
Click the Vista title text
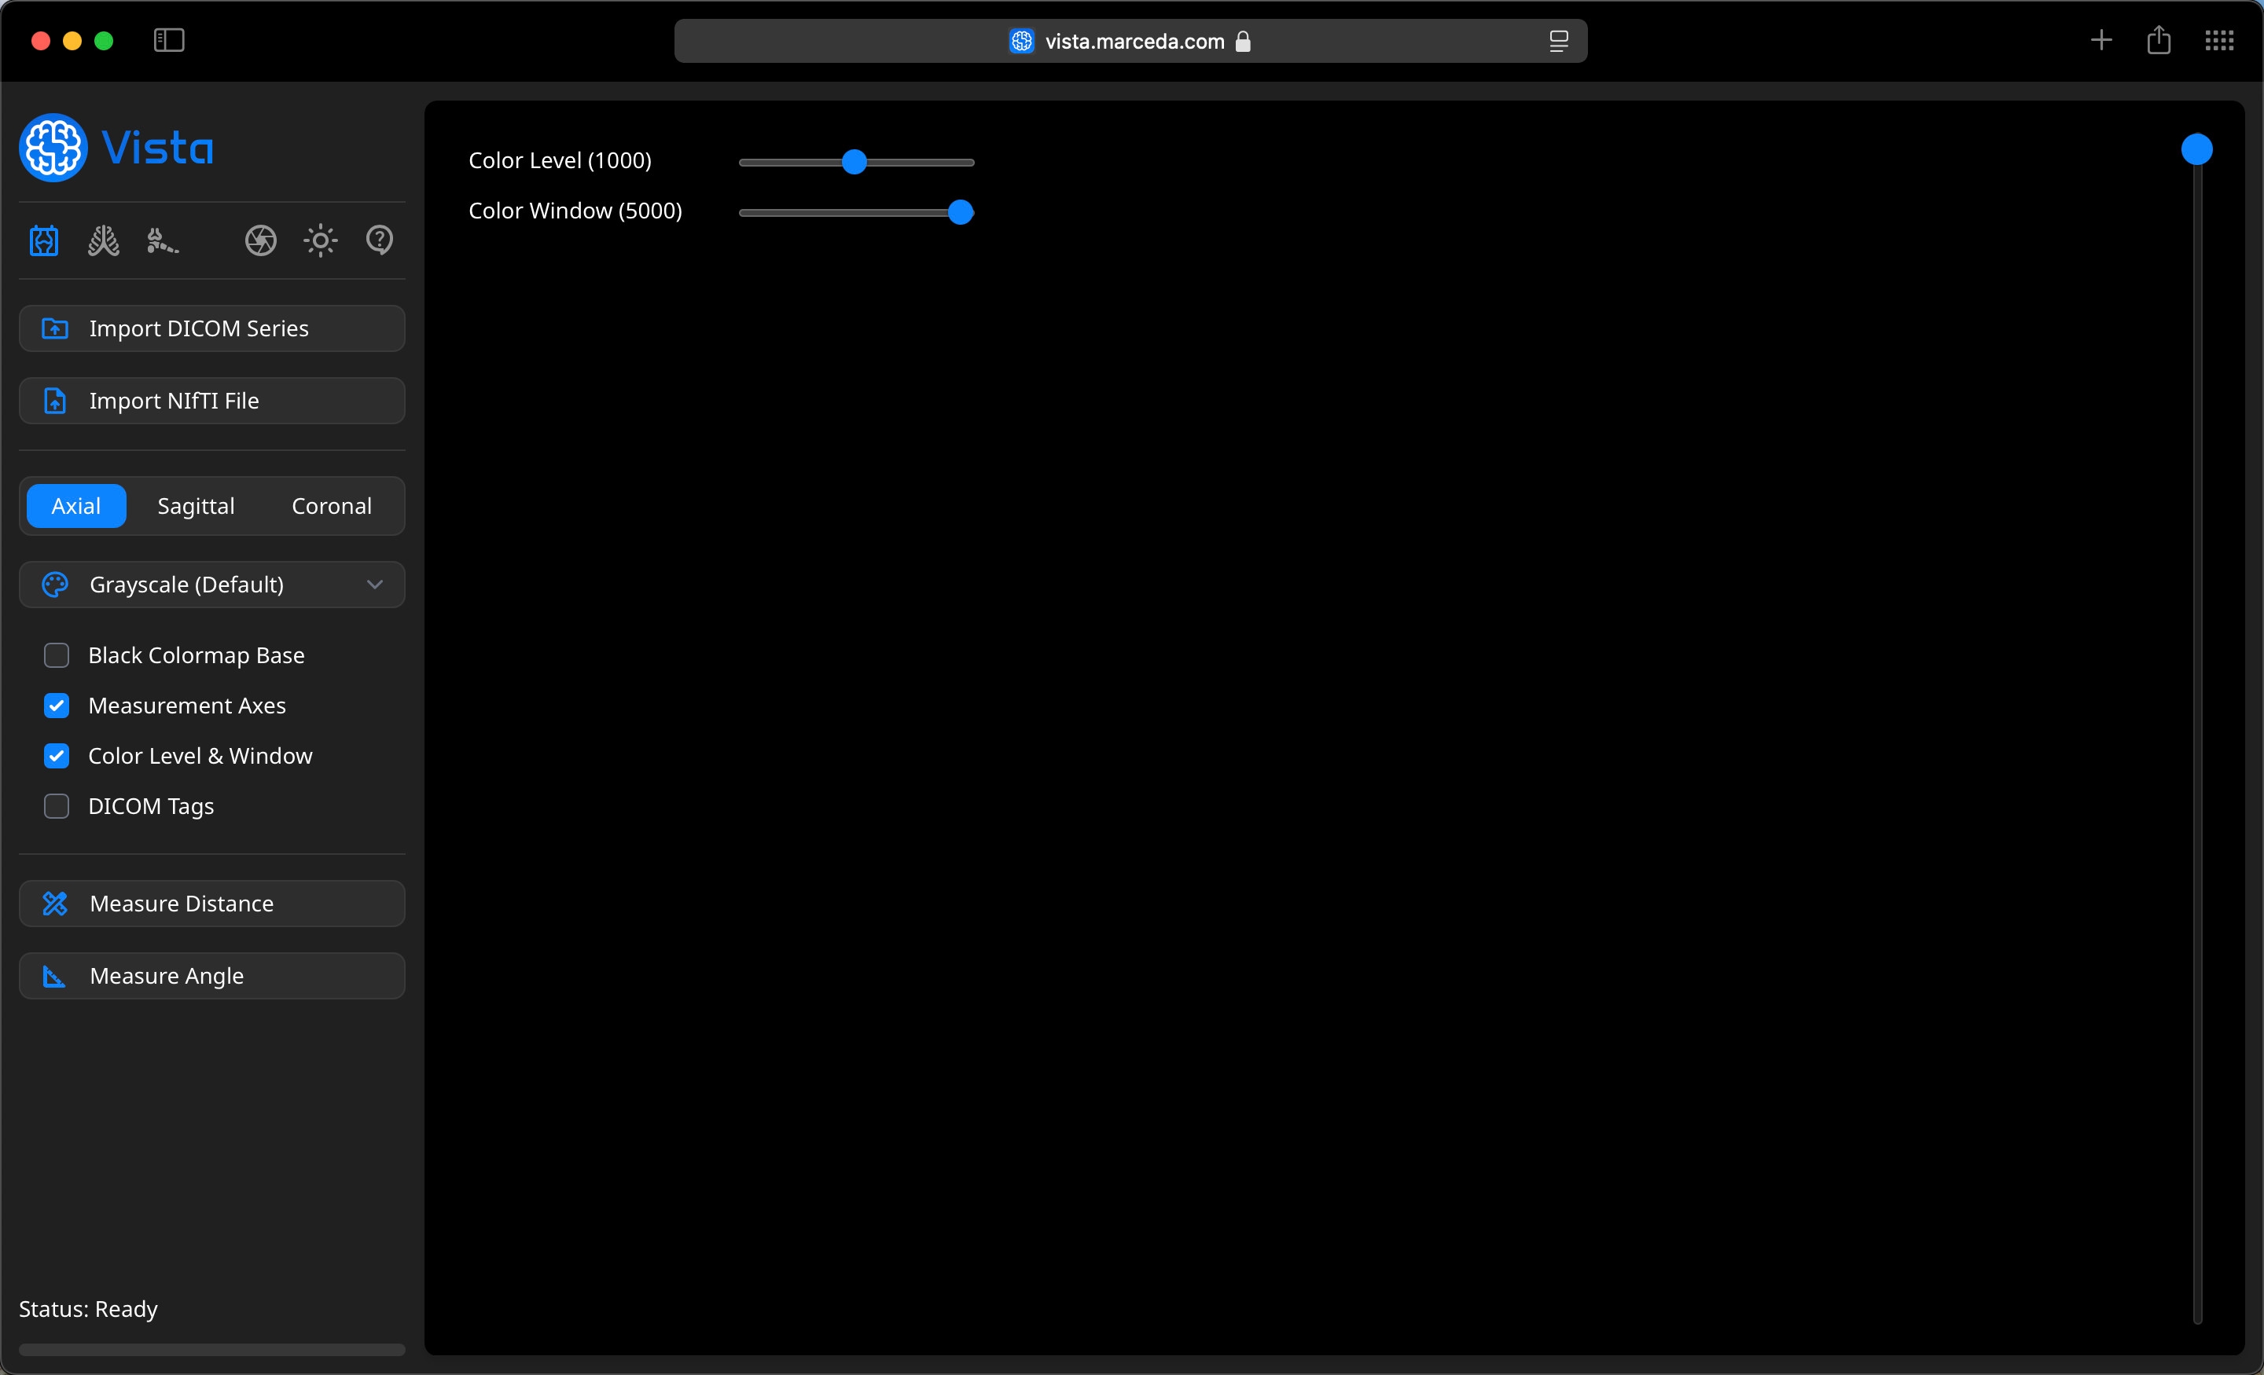coord(158,148)
